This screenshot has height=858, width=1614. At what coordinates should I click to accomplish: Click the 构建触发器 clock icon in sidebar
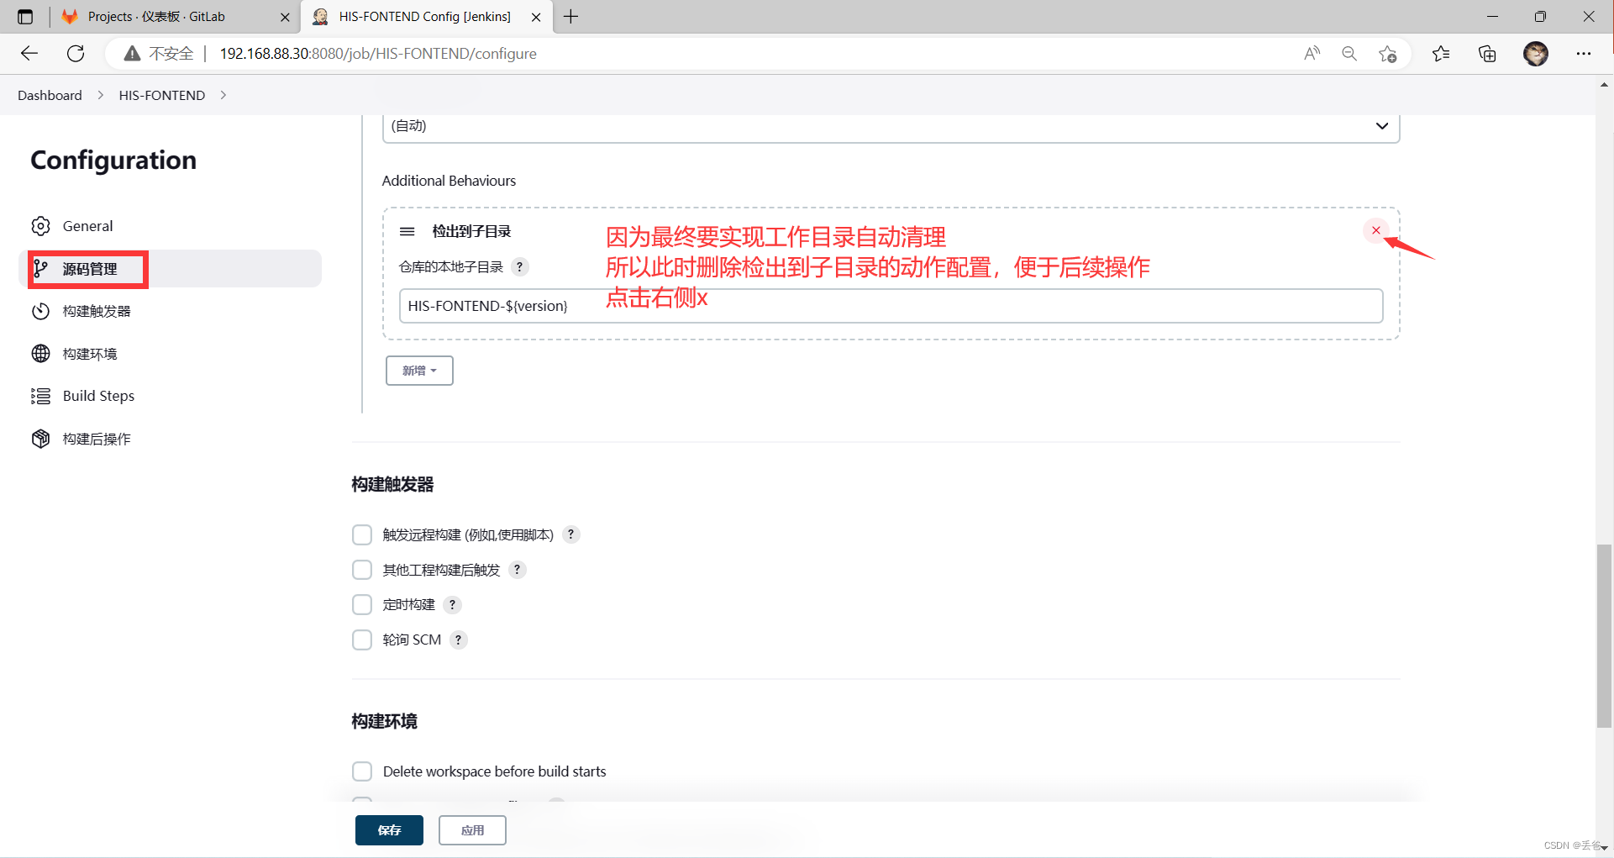(x=40, y=311)
